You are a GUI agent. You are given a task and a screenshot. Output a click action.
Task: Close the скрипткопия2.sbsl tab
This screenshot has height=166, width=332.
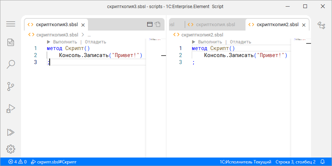tap(303, 25)
